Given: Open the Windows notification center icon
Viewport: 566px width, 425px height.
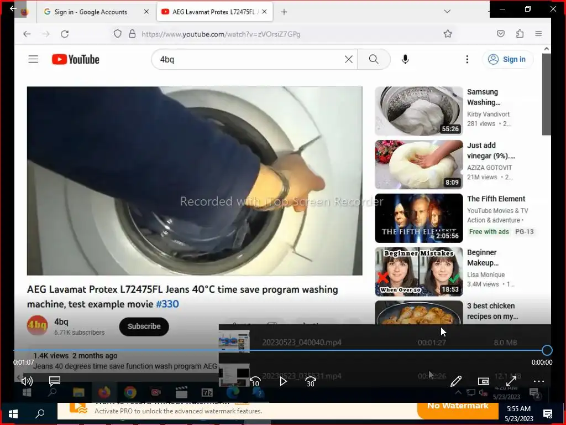Looking at the screenshot, I should tap(548, 414).
